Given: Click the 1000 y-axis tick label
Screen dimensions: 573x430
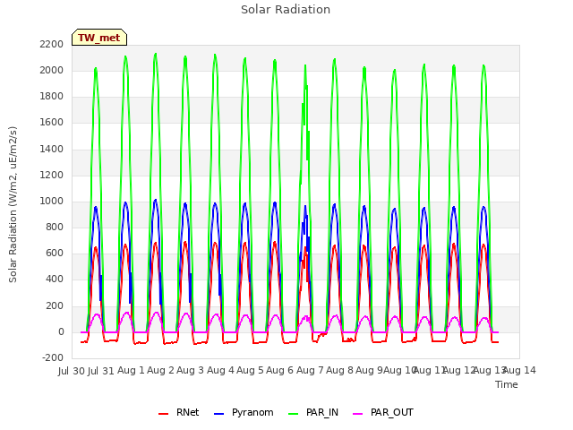Looking at the screenshot, I should [x=52, y=201].
